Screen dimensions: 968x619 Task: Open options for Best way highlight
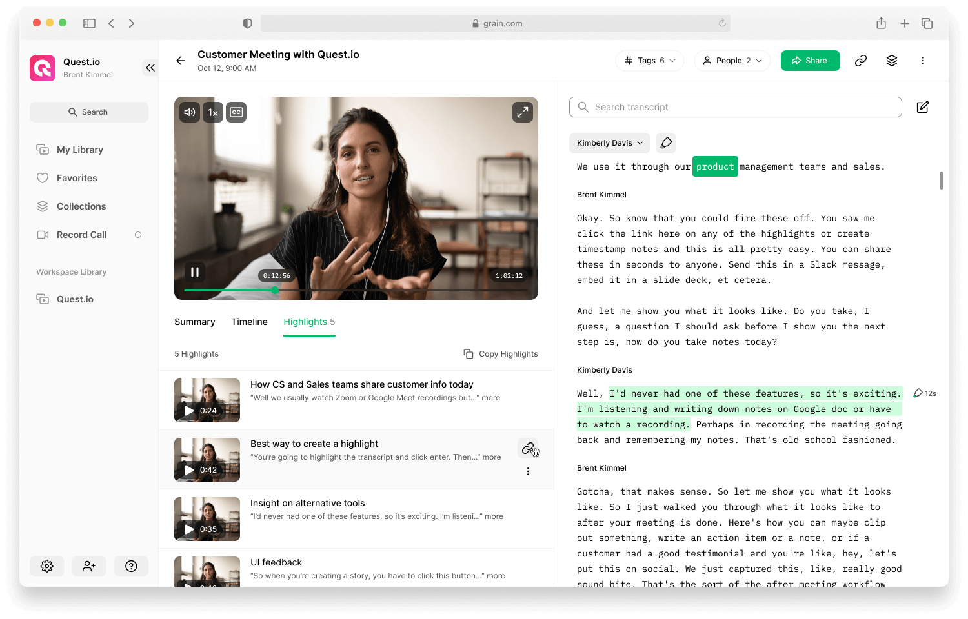pyautogui.click(x=528, y=471)
